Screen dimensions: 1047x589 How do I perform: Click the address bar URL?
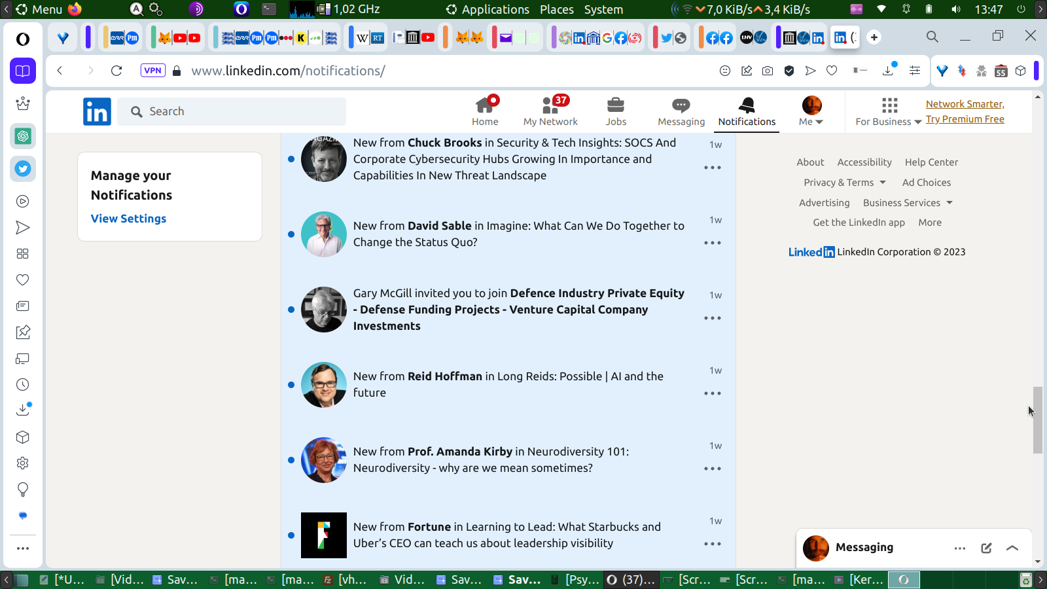[x=288, y=71]
